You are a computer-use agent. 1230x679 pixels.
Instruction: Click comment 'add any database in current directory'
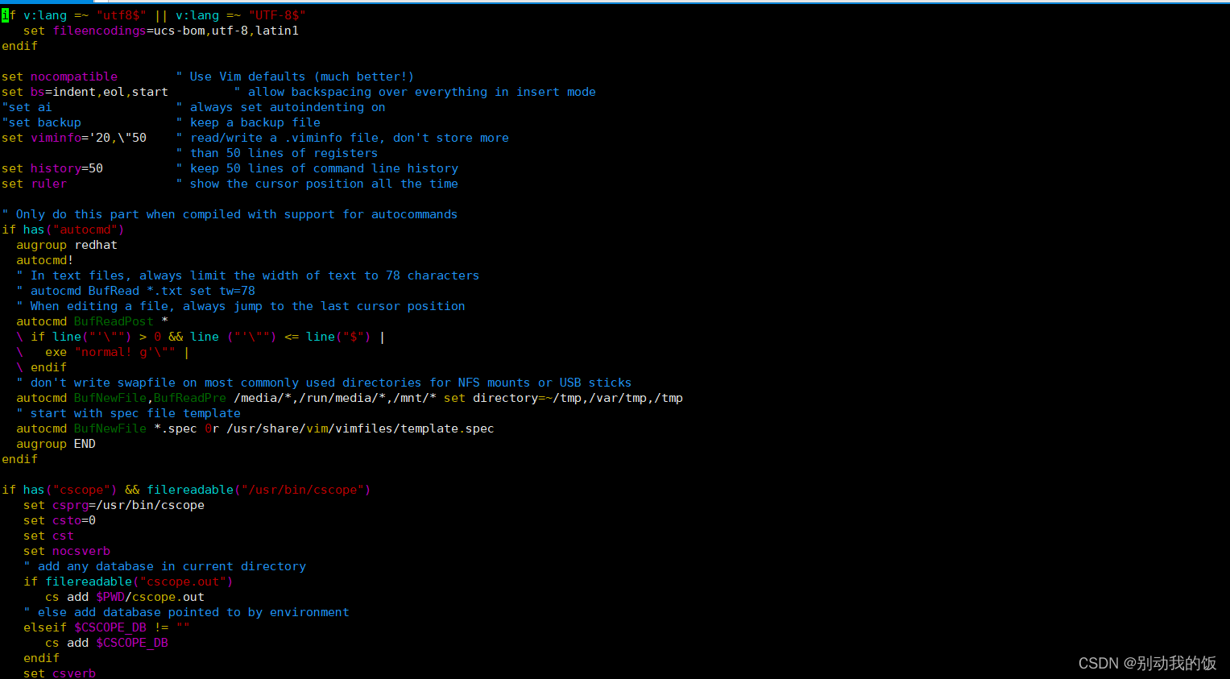[164, 566]
